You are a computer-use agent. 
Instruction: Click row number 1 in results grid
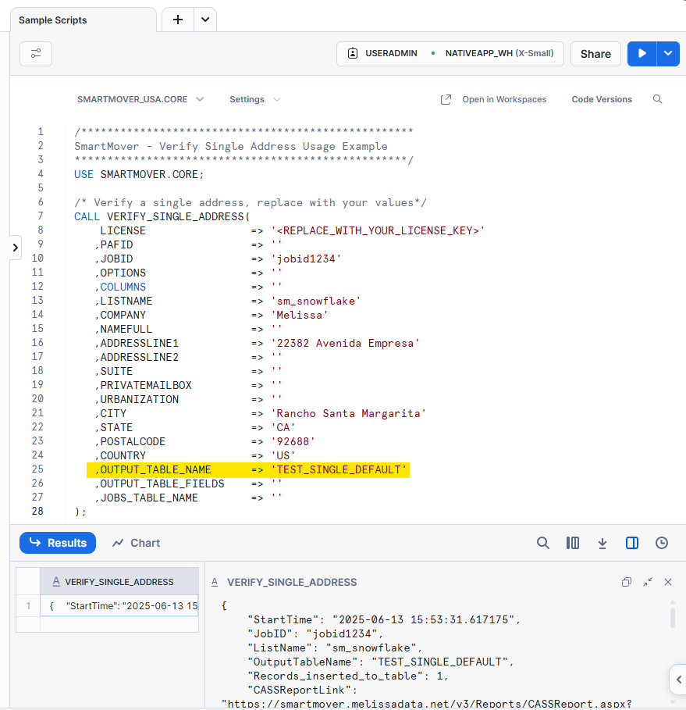(x=28, y=606)
